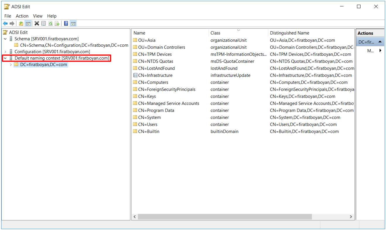Click the blue Help question-mark icon
The image size is (386, 230).
point(66,24)
